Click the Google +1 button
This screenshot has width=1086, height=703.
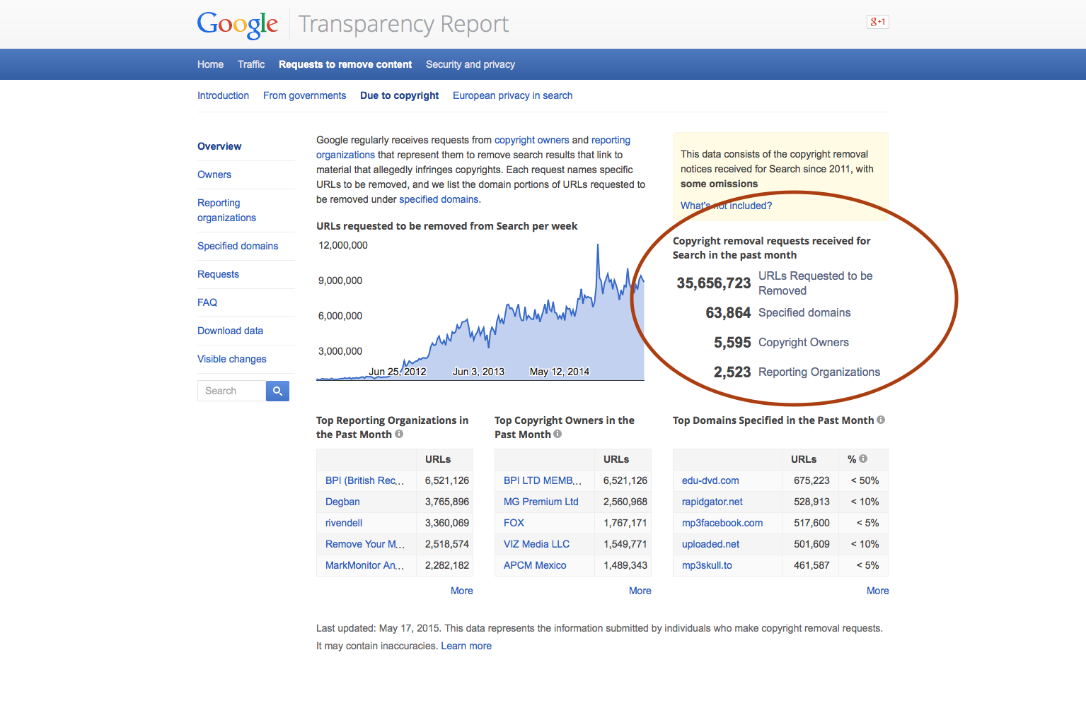click(x=877, y=22)
